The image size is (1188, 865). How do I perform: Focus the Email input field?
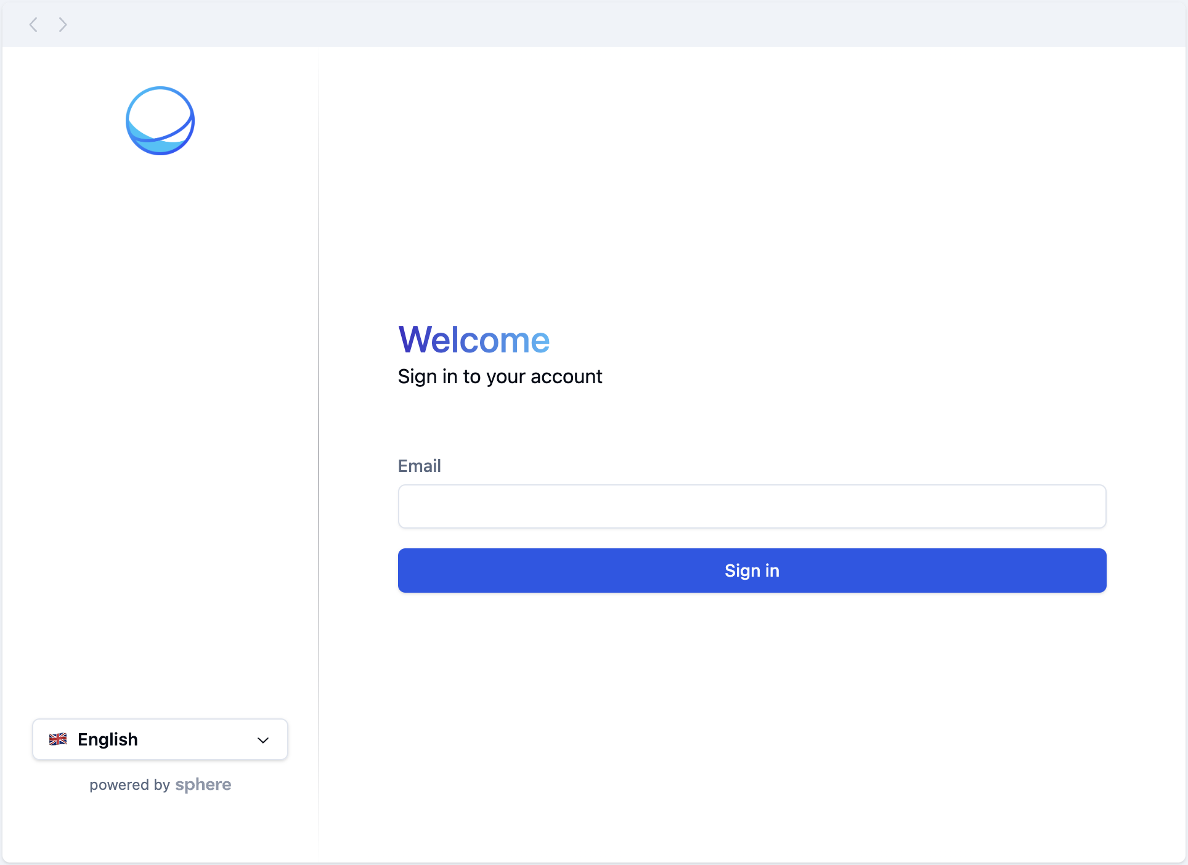coord(752,506)
